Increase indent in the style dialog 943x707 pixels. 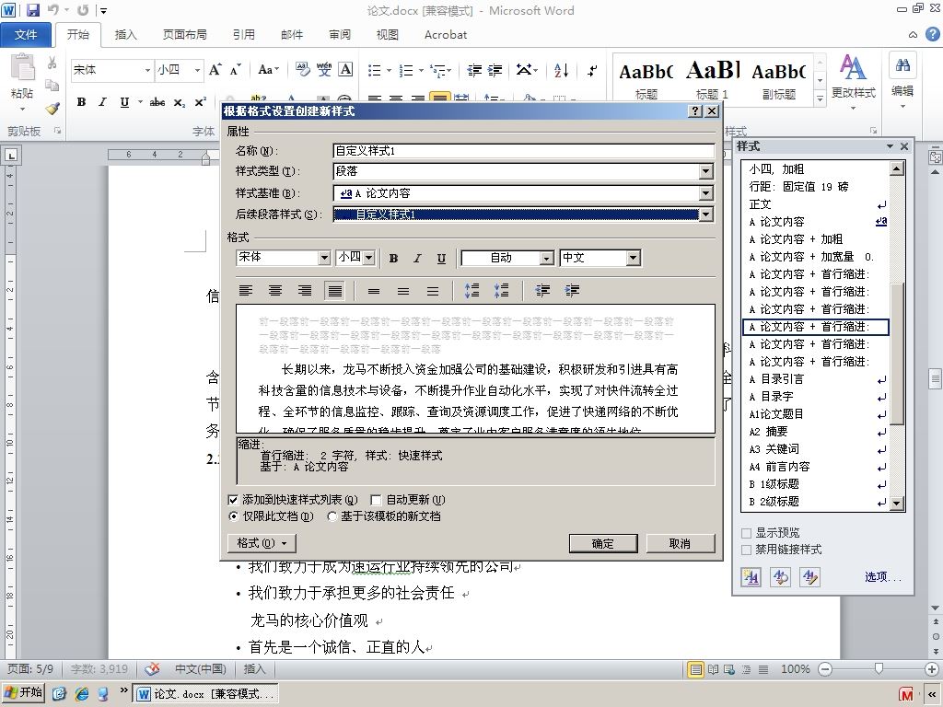[572, 291]
